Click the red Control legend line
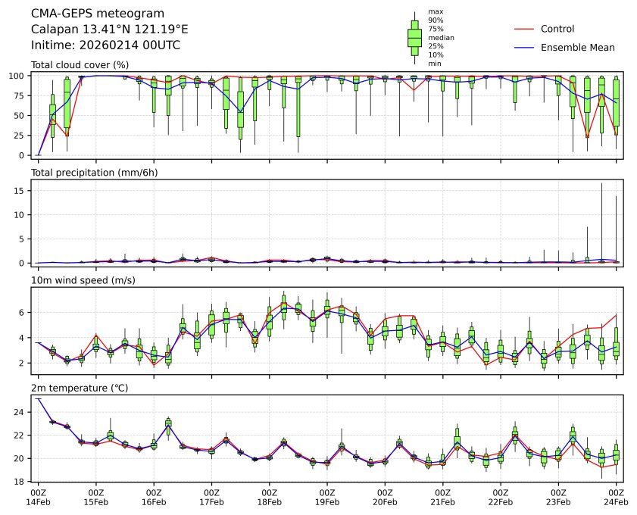 (x=523, y=29)
